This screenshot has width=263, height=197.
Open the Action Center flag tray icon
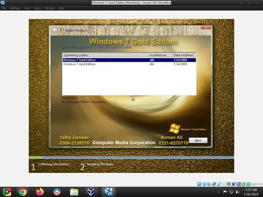tap(225, 192)
